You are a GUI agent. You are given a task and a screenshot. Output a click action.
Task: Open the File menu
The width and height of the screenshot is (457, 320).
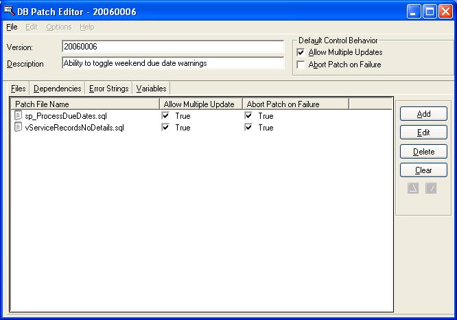pos(12,27)
